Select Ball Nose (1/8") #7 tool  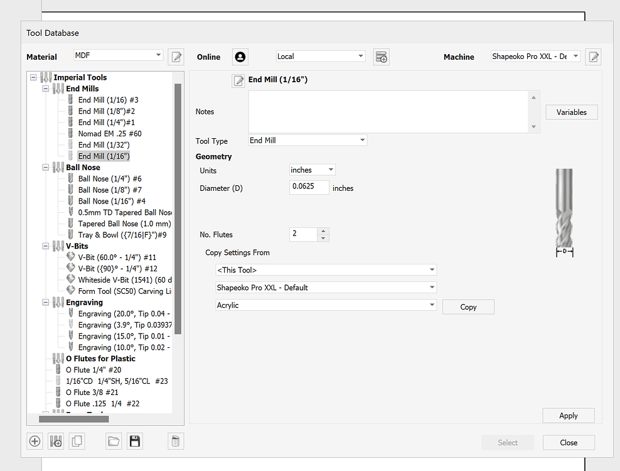point(110,190)
